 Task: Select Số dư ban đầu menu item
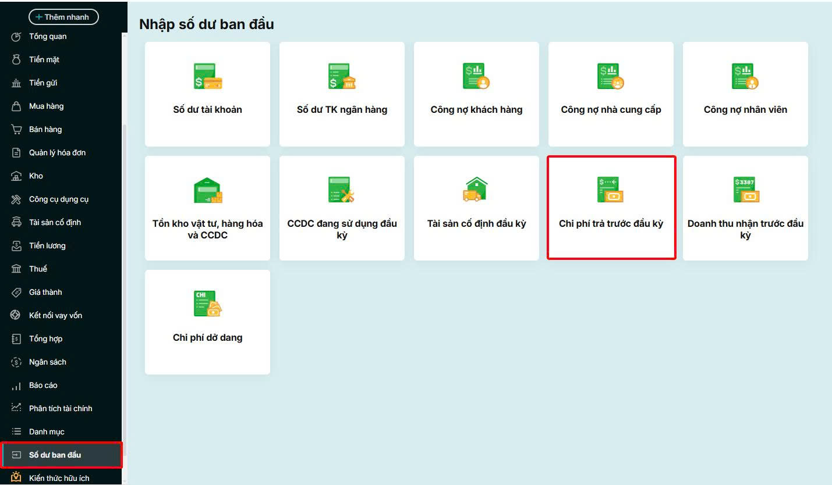tap(55, 455)
